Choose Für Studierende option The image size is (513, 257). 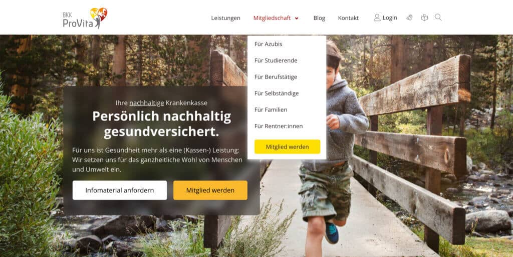point(276,60)
